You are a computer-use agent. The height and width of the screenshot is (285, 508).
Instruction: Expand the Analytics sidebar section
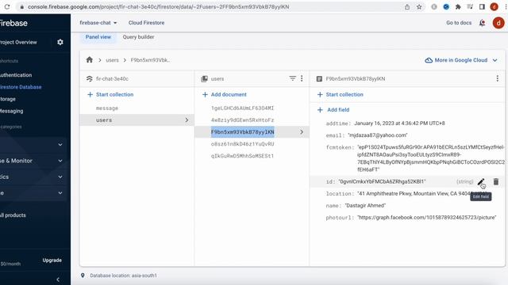60,177
